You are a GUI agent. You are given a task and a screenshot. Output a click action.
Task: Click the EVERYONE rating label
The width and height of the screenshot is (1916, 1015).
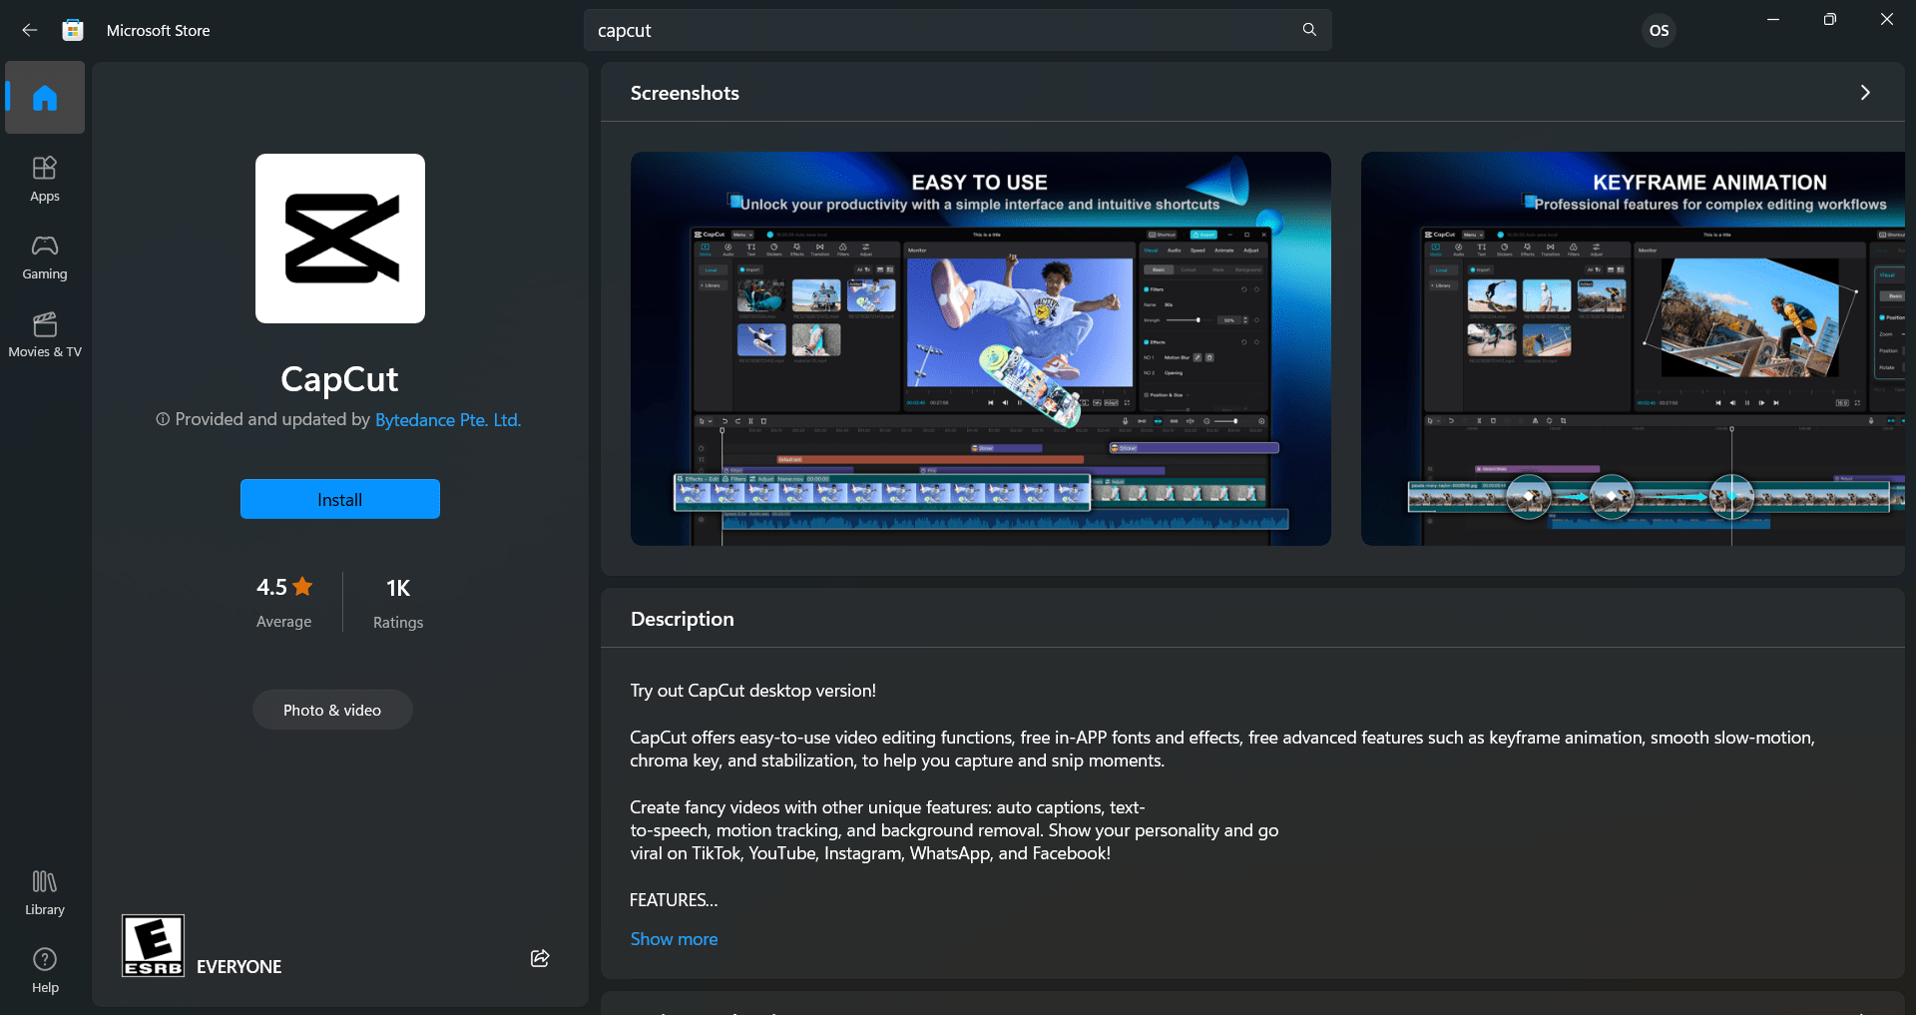239,966
